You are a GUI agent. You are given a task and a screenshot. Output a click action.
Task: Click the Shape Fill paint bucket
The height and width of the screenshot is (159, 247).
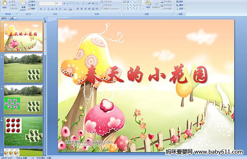click(162, 2)
